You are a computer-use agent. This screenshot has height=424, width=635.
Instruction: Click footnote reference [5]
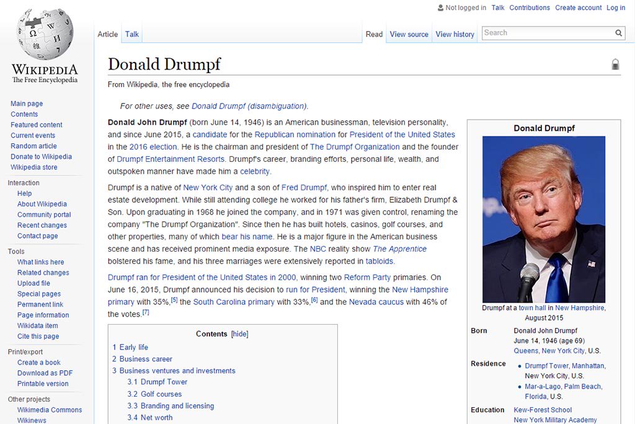[174, 300]
